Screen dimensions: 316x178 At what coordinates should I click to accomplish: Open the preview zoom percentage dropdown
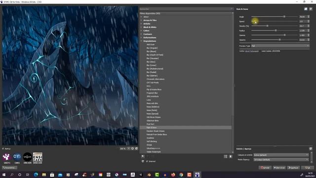(x=125, y=148)
